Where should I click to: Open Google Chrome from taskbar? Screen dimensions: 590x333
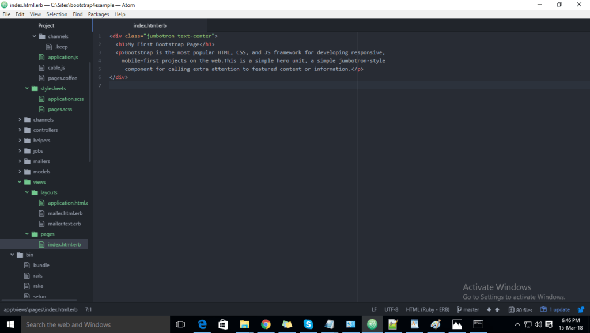266,324
